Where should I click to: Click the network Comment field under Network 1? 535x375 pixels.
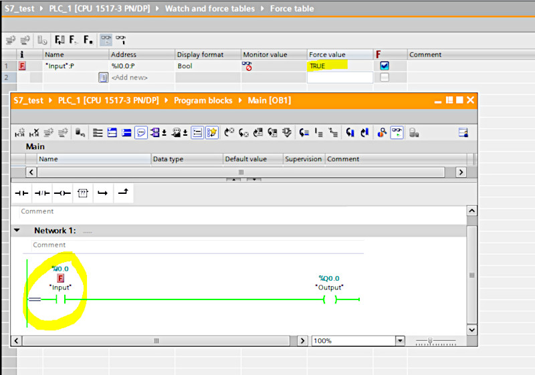coord(198,245)
